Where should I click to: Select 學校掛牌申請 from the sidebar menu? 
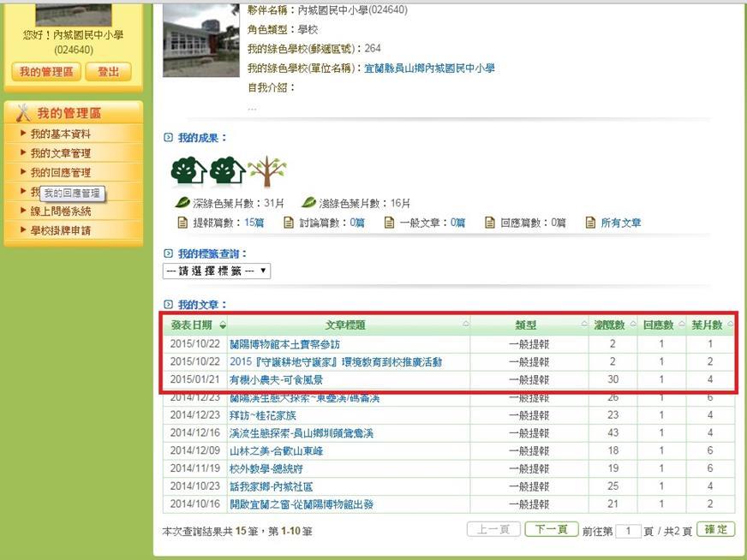point(60,230)
